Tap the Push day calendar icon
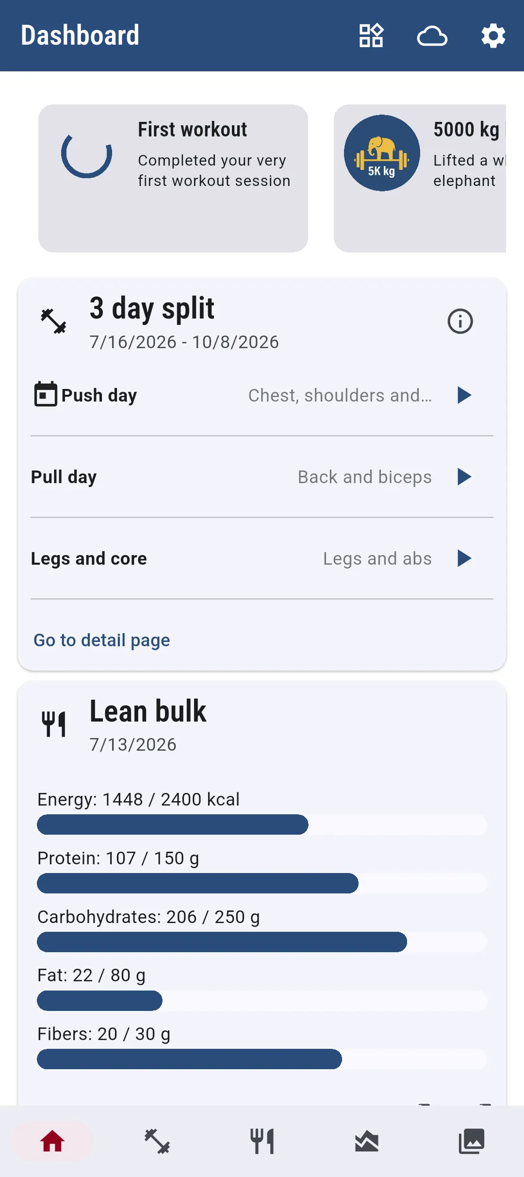 click(x=46, y=394)
